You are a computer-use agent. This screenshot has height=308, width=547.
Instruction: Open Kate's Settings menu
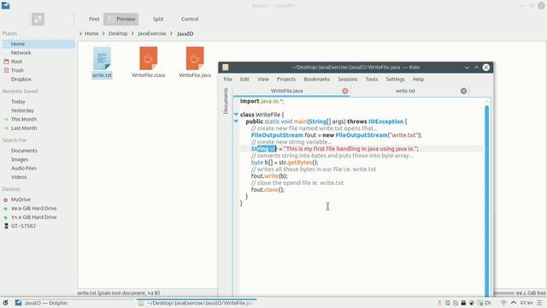pos(395,80)
